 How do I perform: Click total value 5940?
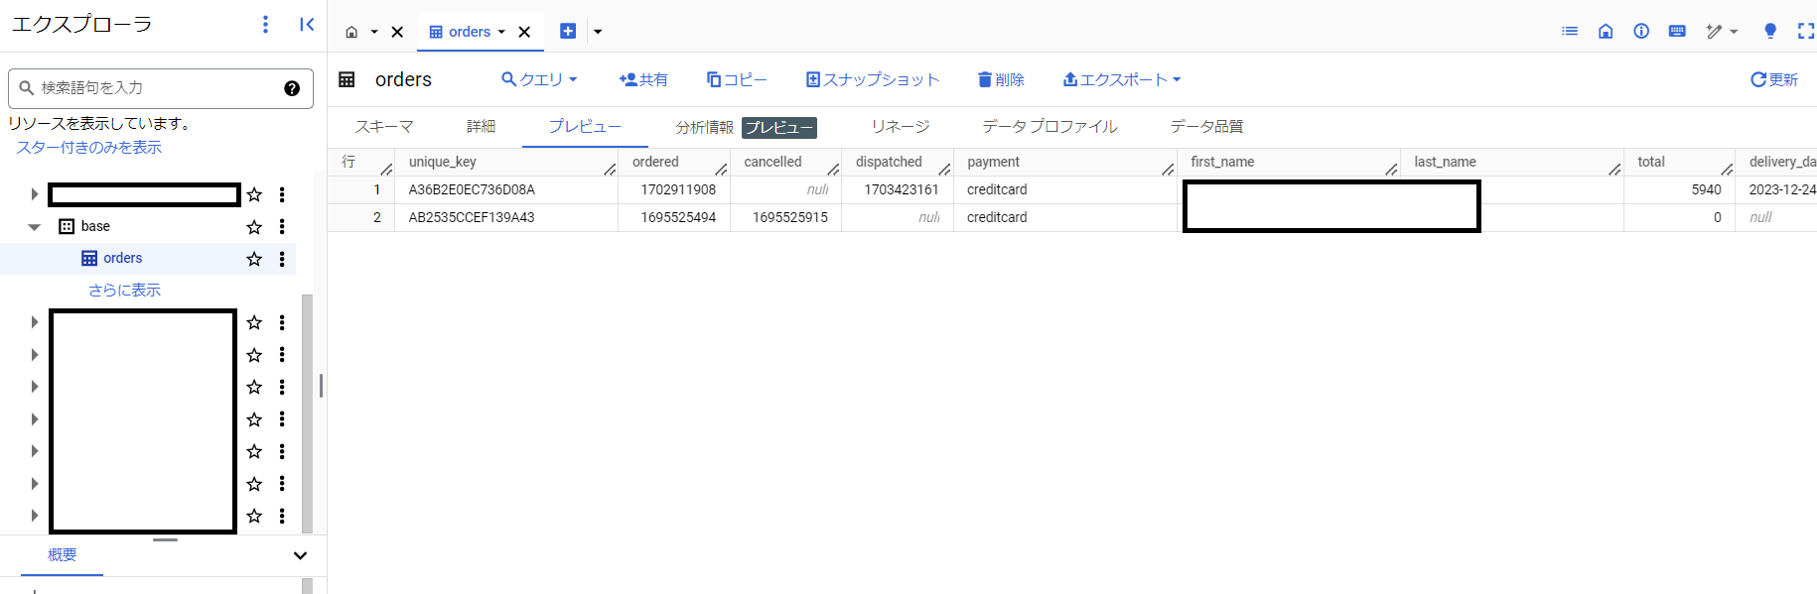pos(1706,190)
